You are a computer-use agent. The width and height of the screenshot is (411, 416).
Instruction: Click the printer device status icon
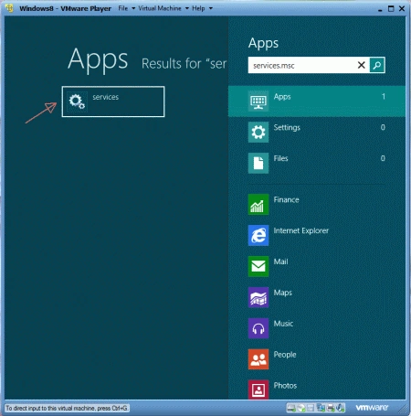coord(331,408)
